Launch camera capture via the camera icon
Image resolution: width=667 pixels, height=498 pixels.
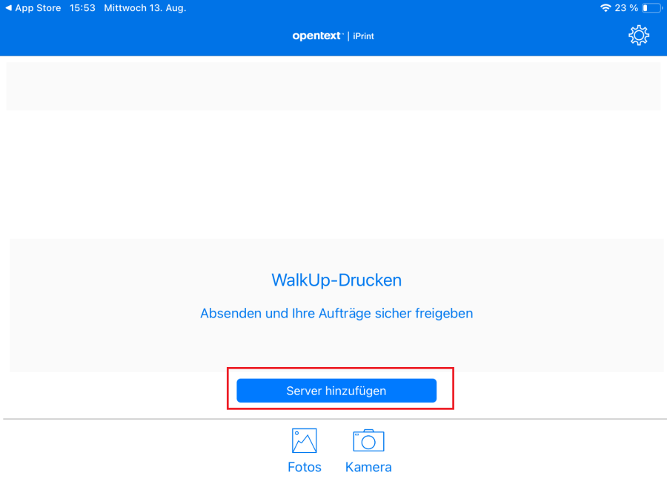(x=368, y=440)
